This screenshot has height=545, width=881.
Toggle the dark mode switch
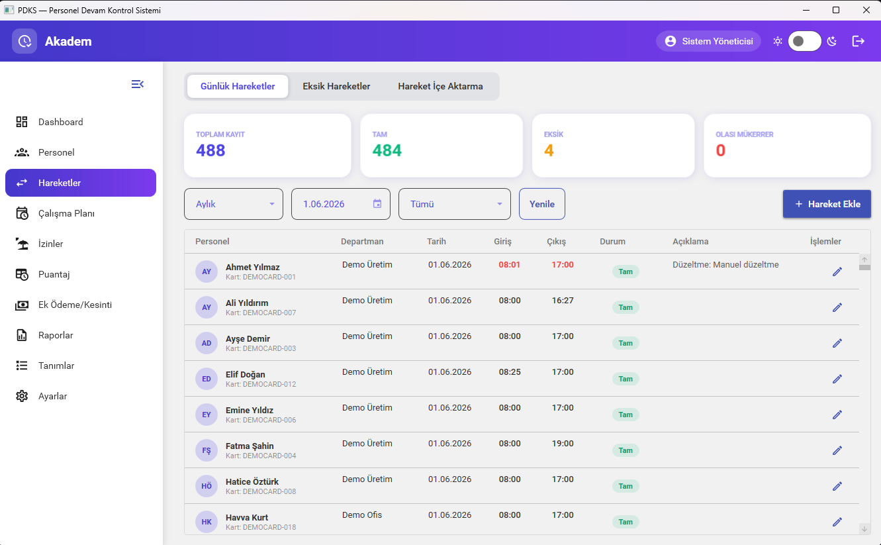804,41
